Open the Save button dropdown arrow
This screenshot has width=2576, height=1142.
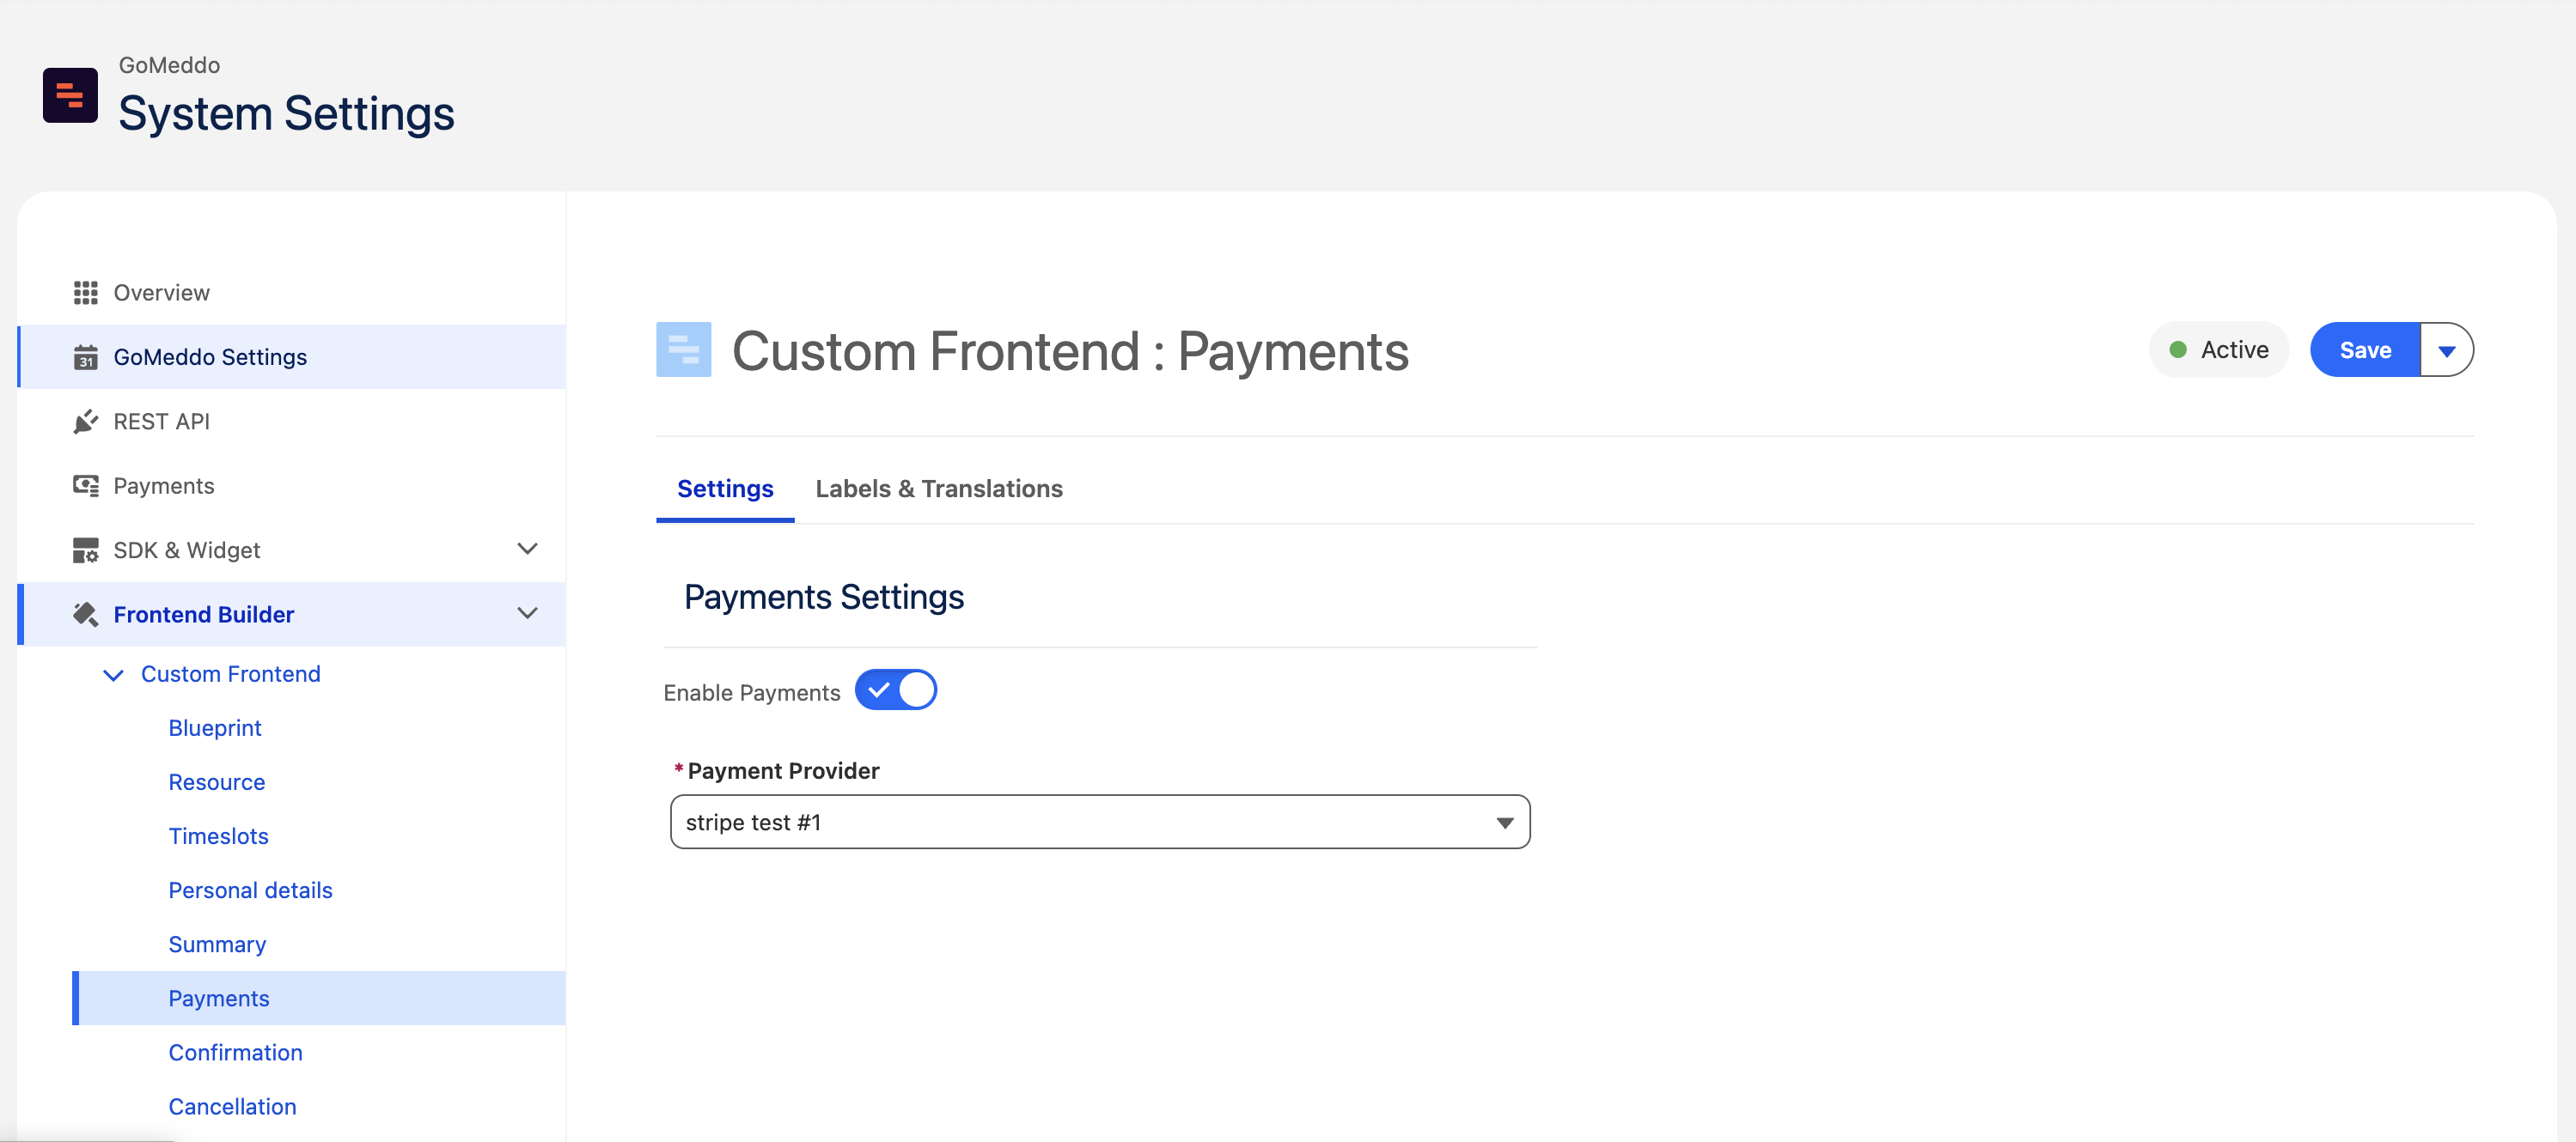click(2446, 350)
